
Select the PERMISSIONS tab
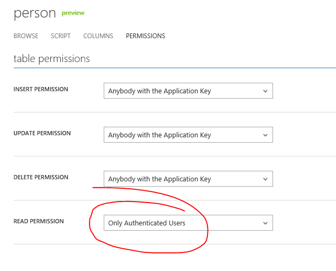coord(146,36)
